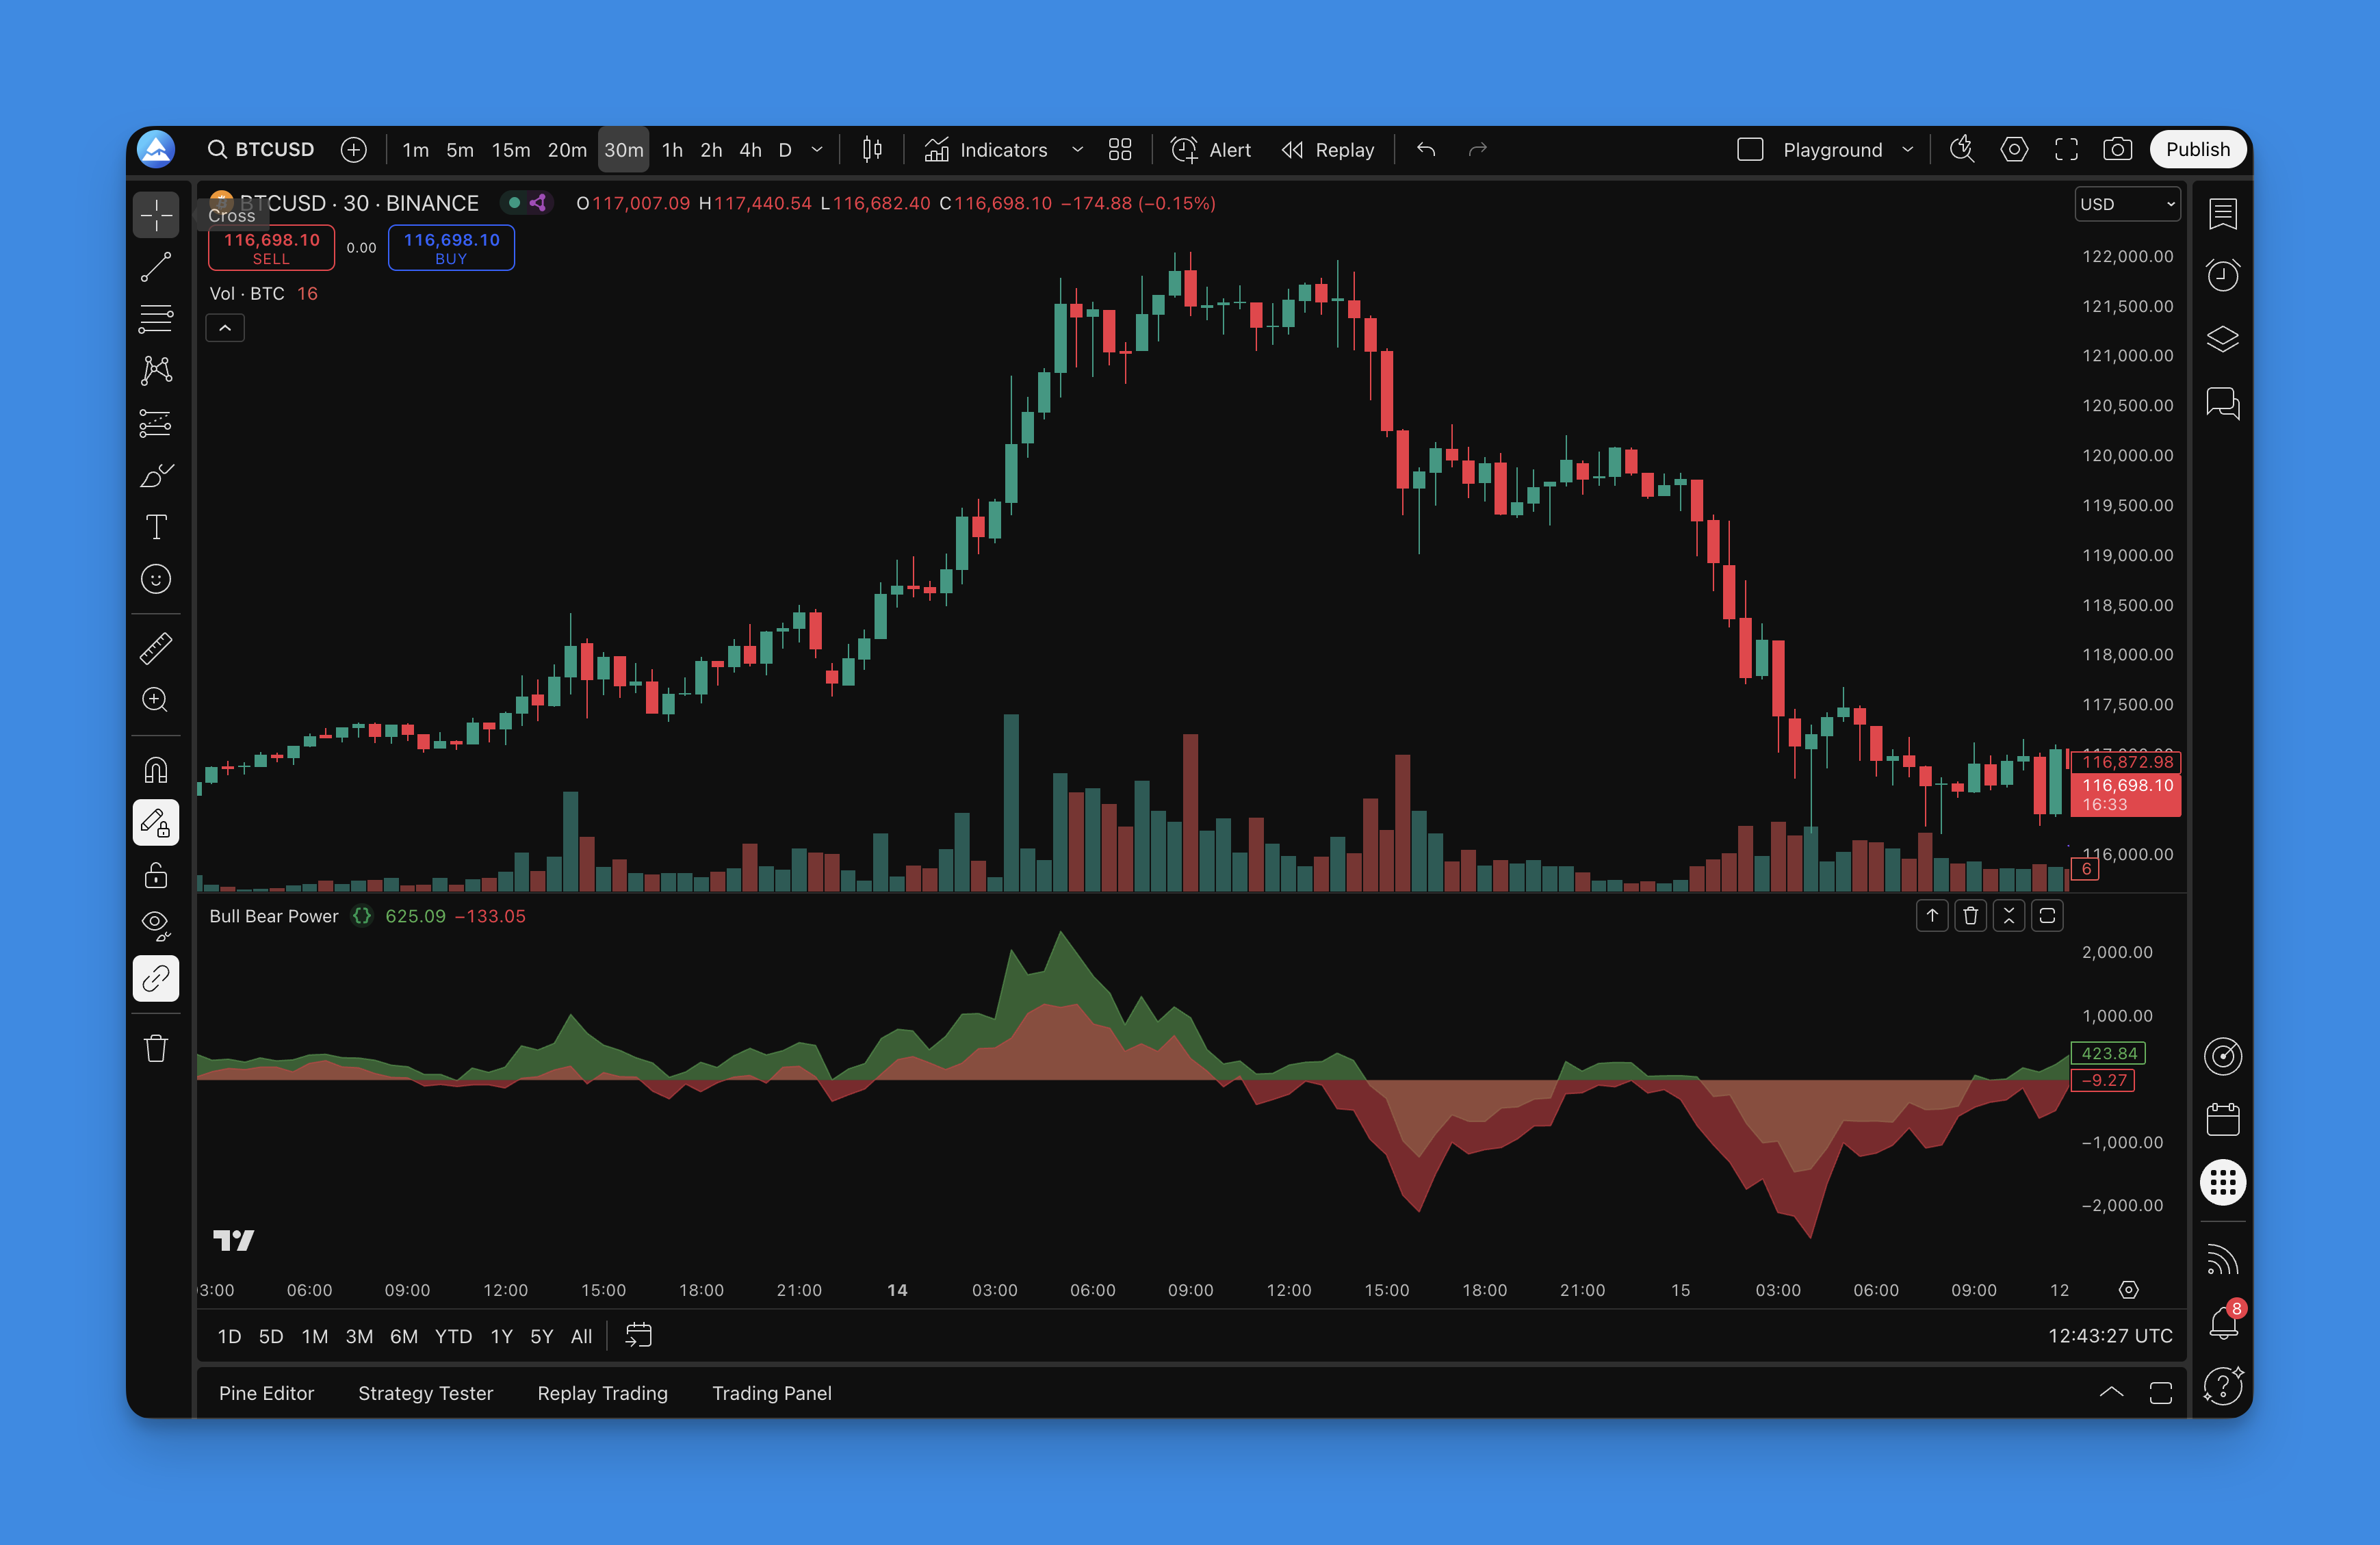Expand the Playground layout dropdown
Screen dimensions: 2380x1545
tap(1908, 150)
